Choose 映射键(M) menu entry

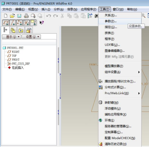120,102
